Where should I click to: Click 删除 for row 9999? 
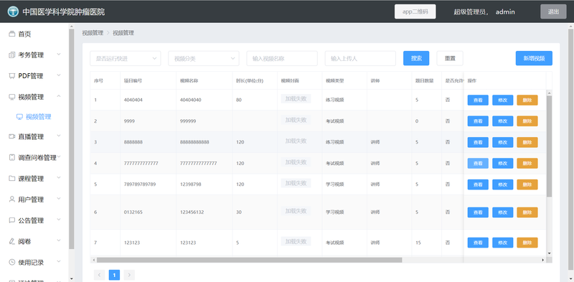[x=527, y=121]
